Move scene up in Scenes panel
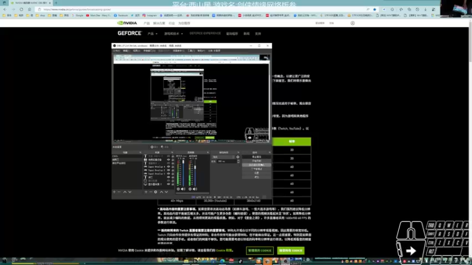472x265 pixels. [x=125, y=192]
